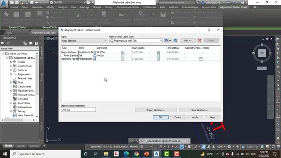Click the style picker icon in the Minor Stations row

tap(94, 56)
